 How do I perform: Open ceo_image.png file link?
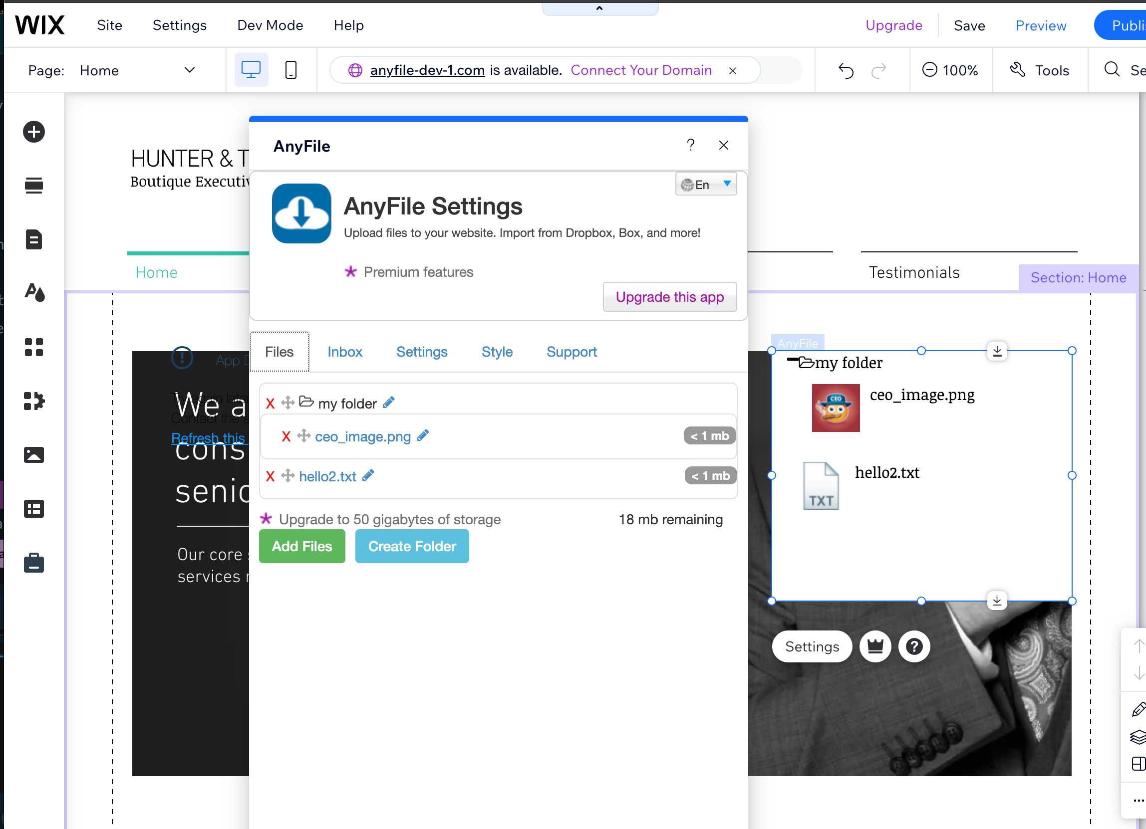click(x=363, y=436)
